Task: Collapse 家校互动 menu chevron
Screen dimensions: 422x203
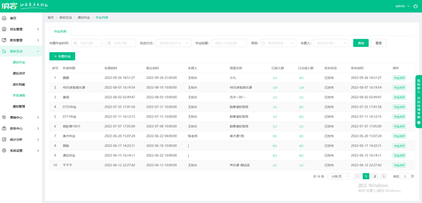Action: pyautogui.click(x=38, y=51)
